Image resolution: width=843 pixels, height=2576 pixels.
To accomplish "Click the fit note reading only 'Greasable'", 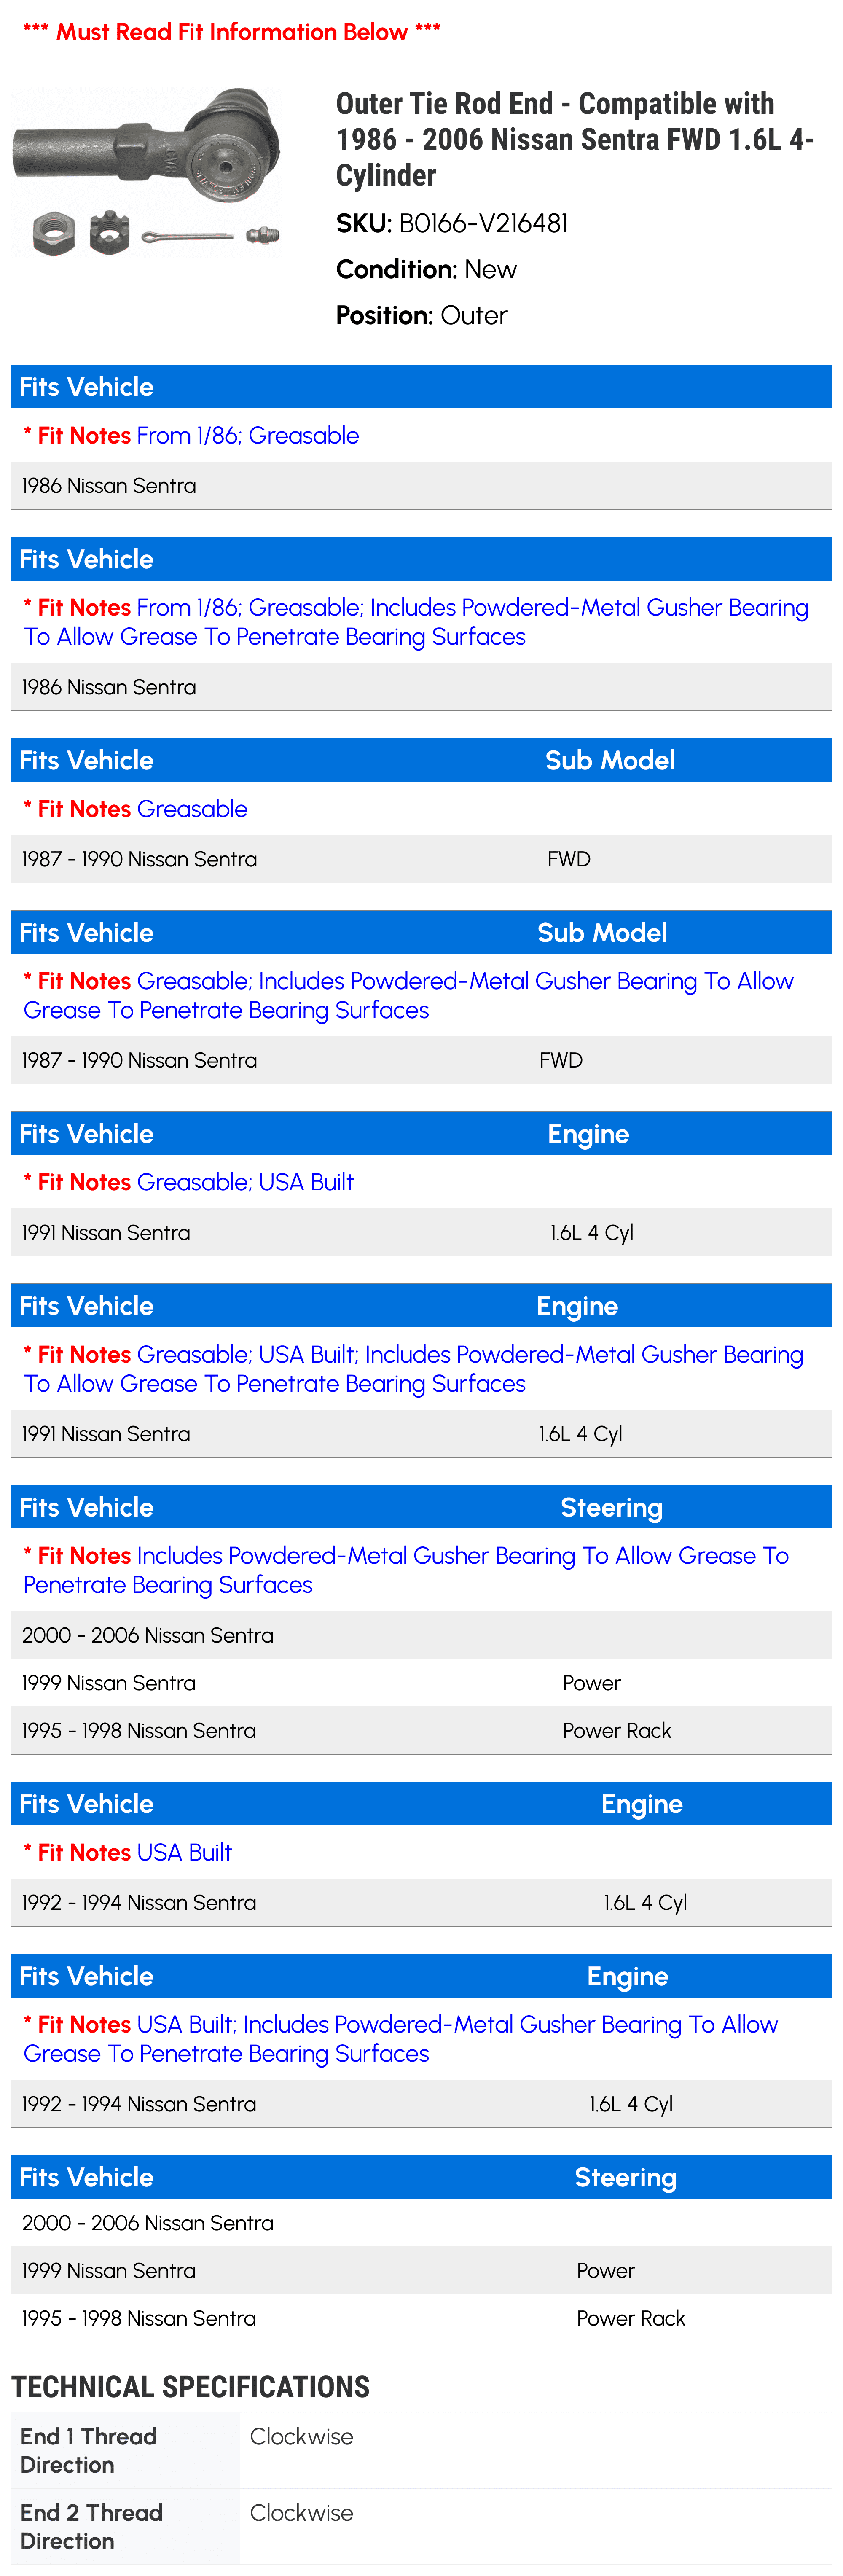I will 192,809.
